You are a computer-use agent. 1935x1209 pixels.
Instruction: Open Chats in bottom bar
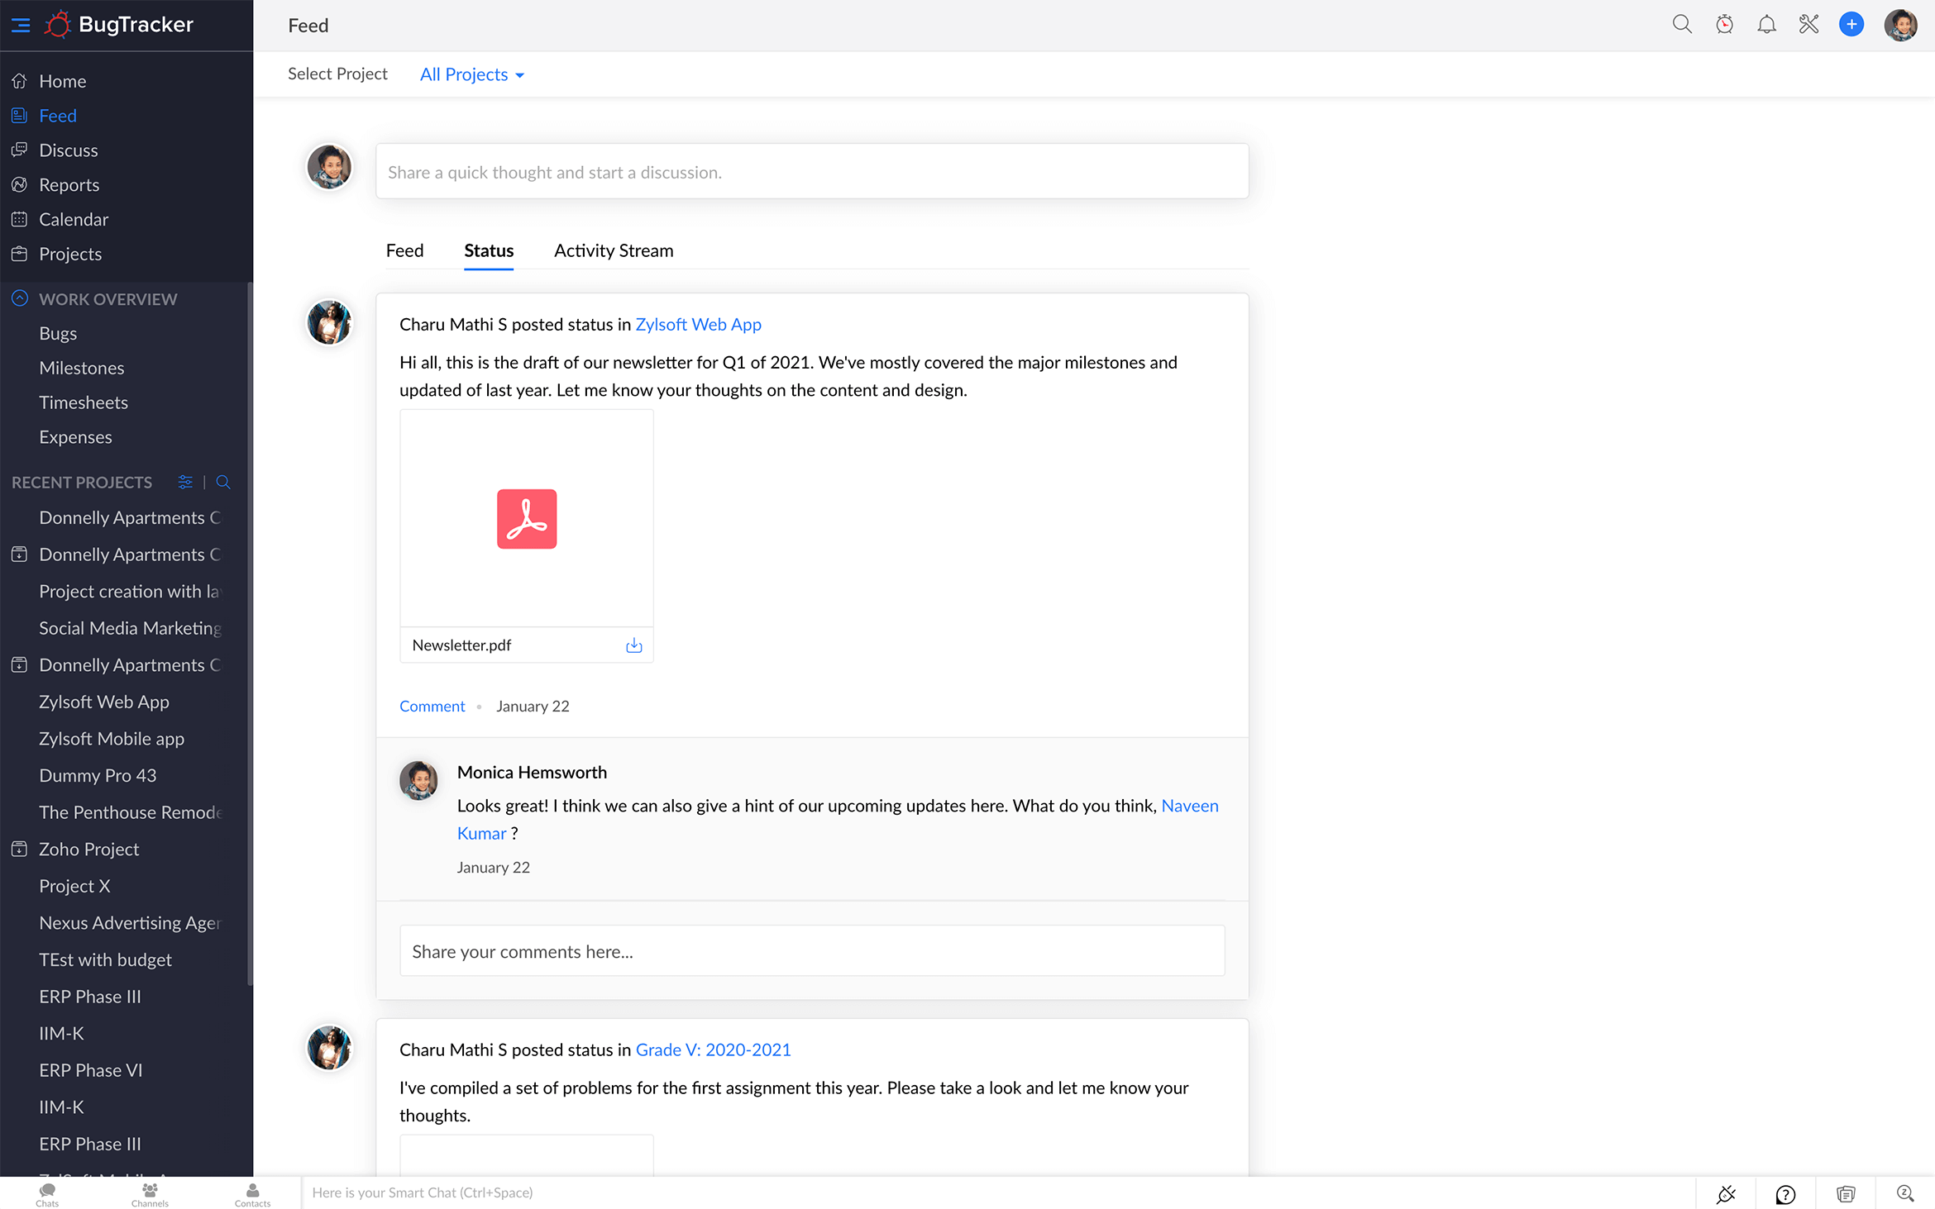point(47,1194)
